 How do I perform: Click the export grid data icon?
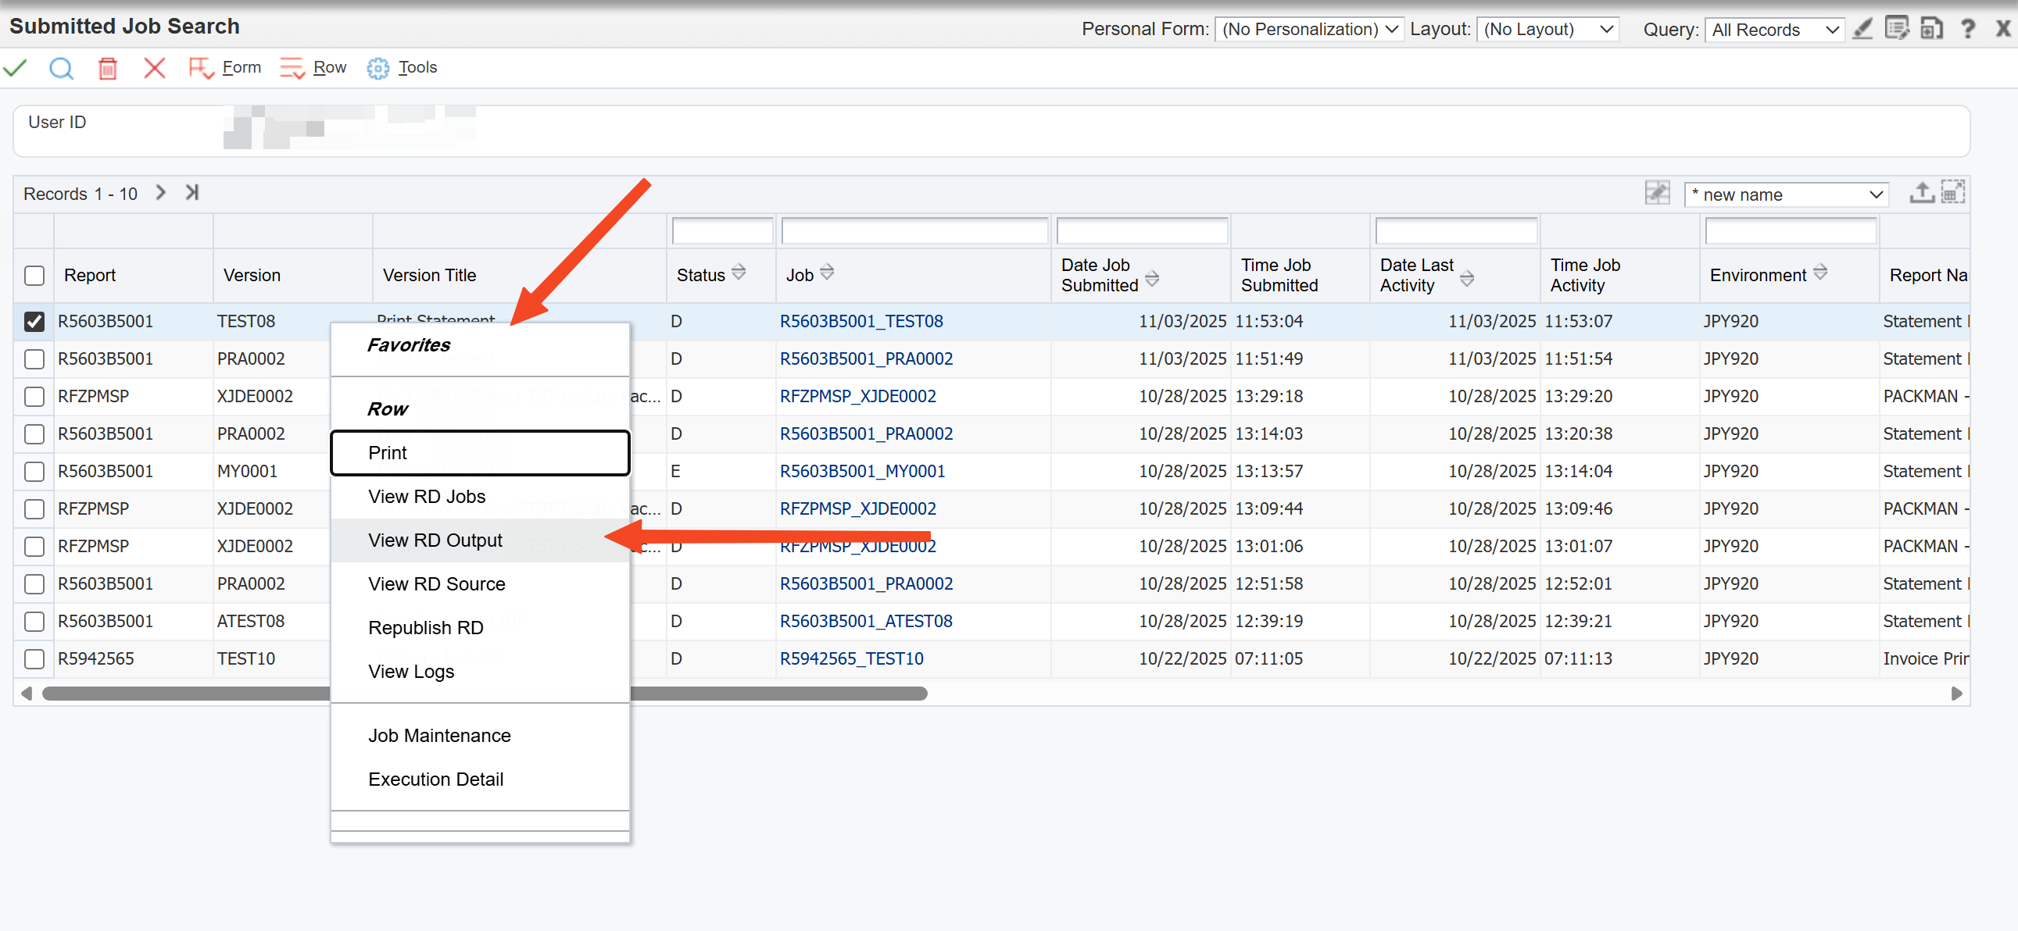[x=1921, y=193]
